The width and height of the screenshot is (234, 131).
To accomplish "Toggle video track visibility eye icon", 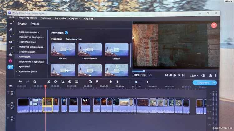I will pyautogui.click(x=12, y=102).
